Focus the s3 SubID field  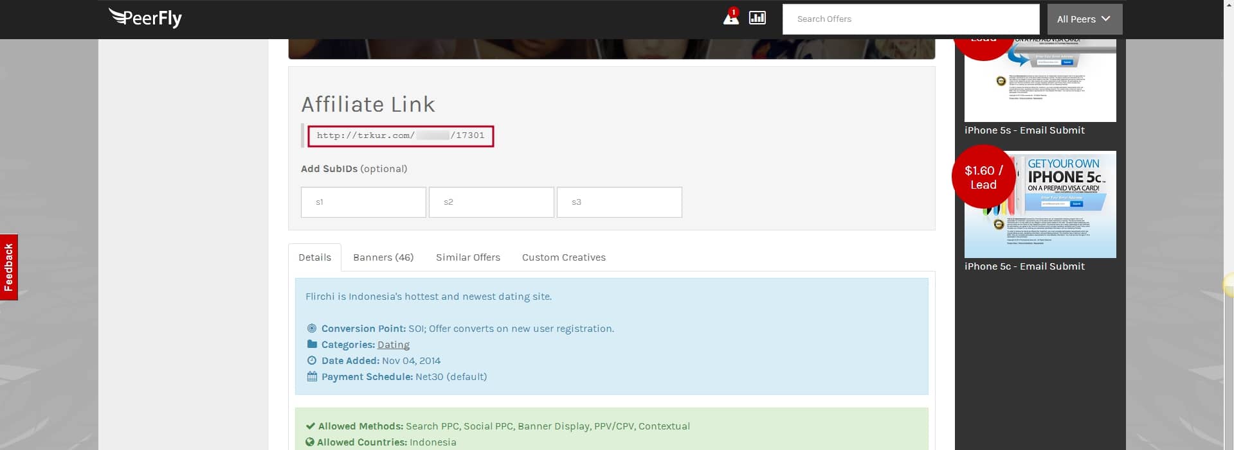pyautogui.click(x=619, y=202)
